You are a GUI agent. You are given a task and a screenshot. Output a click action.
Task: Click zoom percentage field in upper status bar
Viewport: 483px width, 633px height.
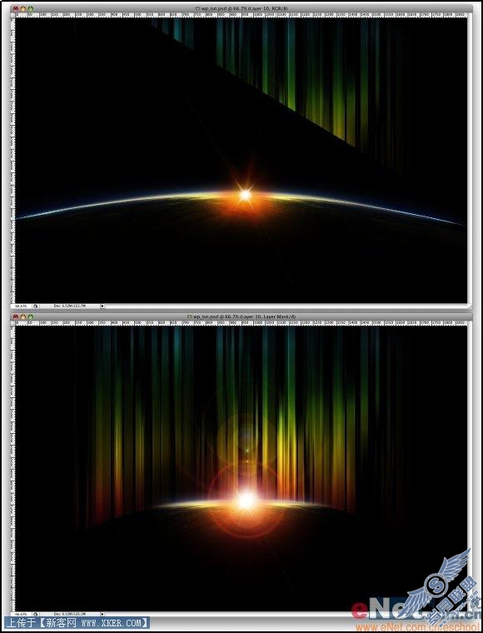[x=21, y=306]
